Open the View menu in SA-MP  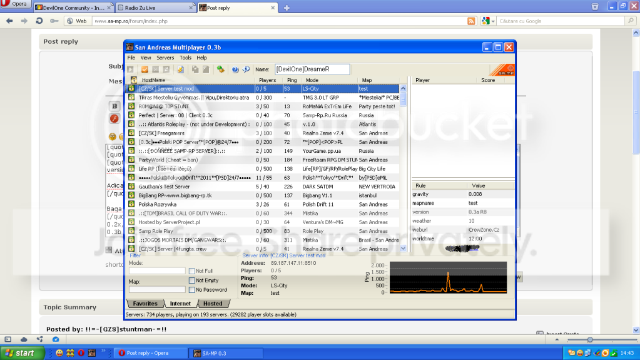coord(146,58)
